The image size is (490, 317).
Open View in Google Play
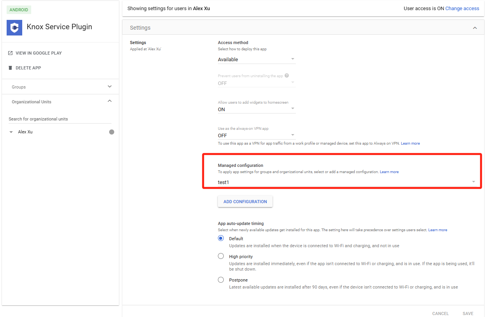39,53
